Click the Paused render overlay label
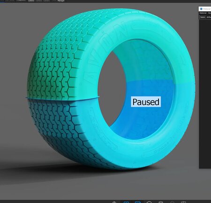Viewport: 211px width, 203px height. point(146,102)
